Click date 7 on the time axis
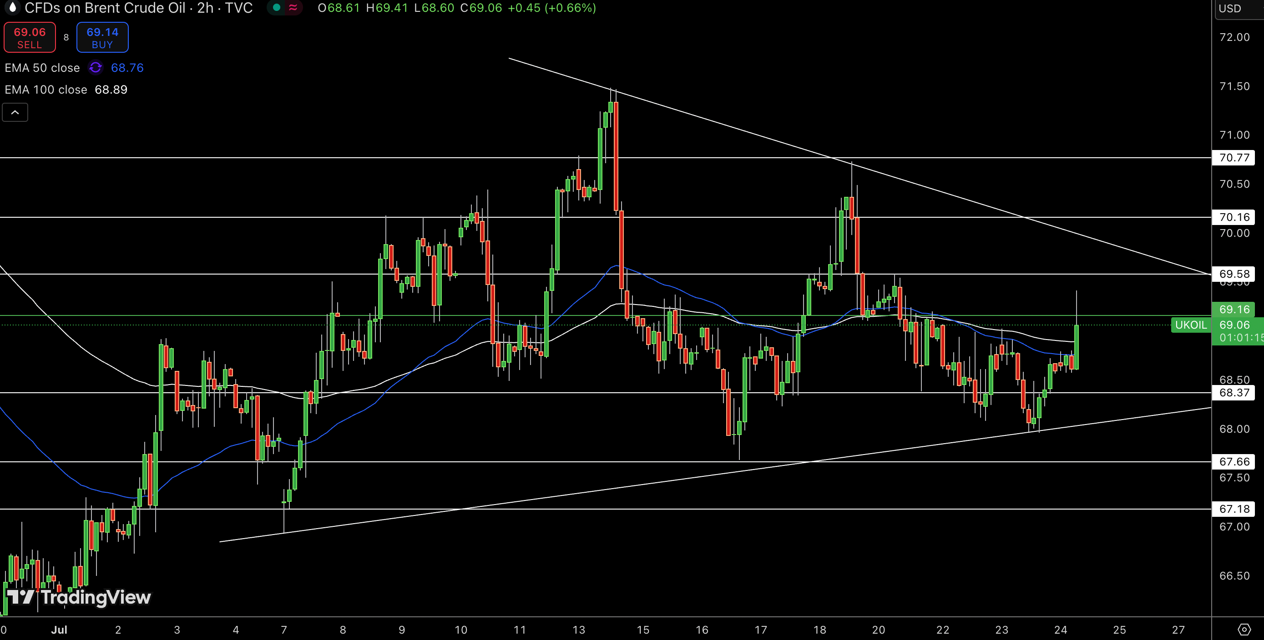Image resolution: width=1264 pixels, height=640 pixels. 283,630
